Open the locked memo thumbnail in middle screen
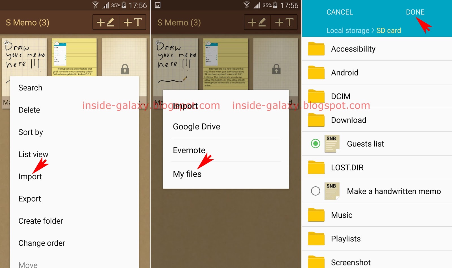The height and width of the screenshot is (268, 452). (276, 64)
